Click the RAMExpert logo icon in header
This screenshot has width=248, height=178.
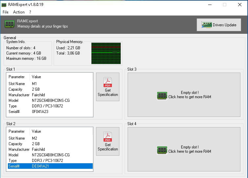[x=10, y=24]
